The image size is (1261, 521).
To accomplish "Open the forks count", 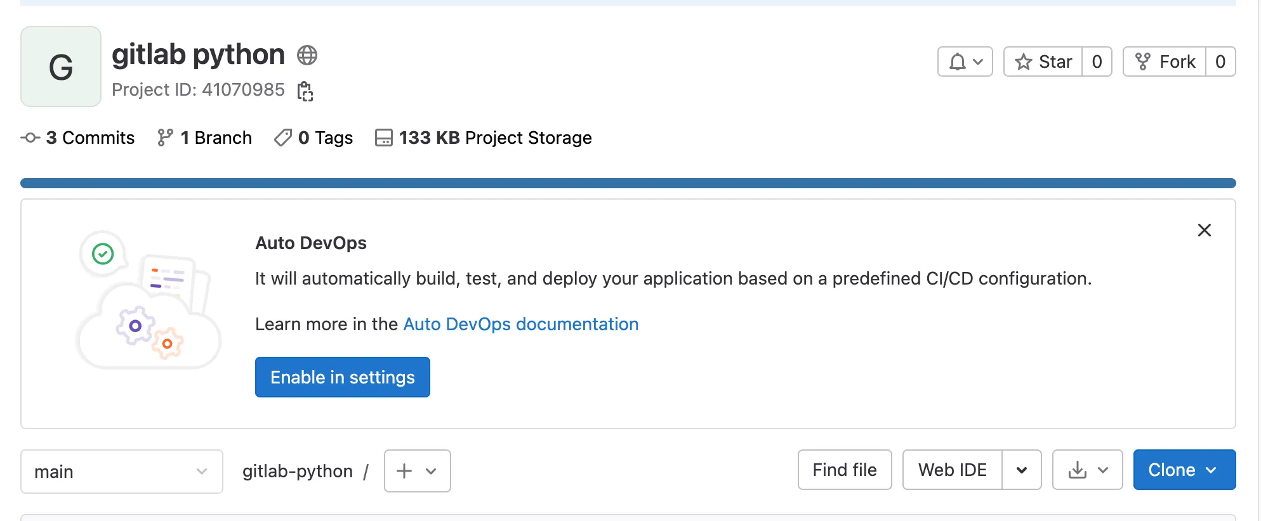I will pos(1220,61).
